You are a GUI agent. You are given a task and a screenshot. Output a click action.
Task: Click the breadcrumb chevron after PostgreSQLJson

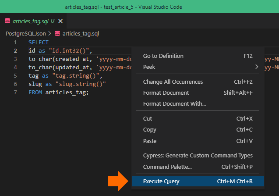pos(49,33)
